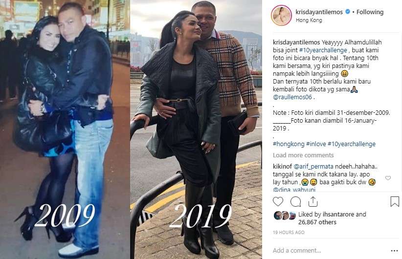Open comments with the speech bubble icon
This screenshot has height=259, width=402.
tap(295, 202)
